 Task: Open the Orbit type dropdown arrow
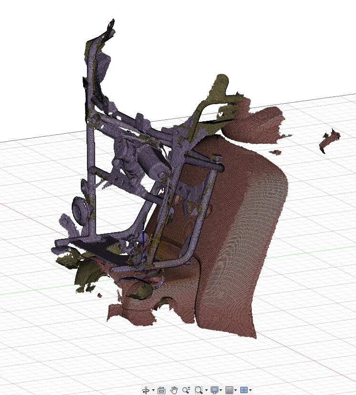153,391
